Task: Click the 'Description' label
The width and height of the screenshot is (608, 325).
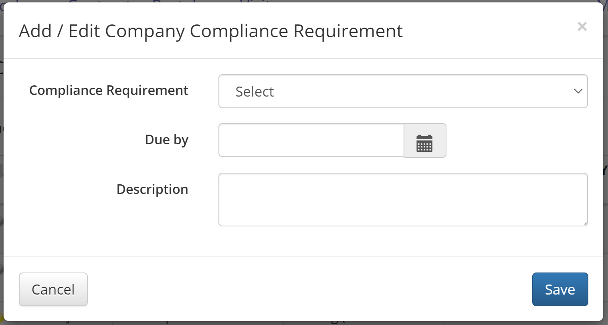Action: (152, 189)
